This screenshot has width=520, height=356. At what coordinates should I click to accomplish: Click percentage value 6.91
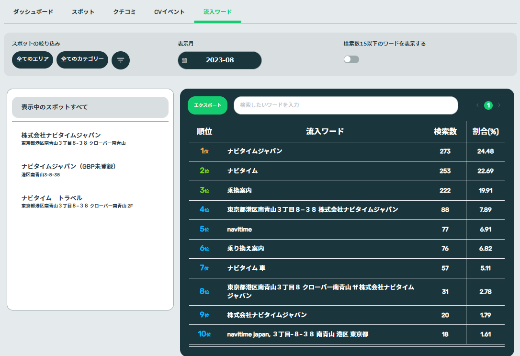click(486, 229)
